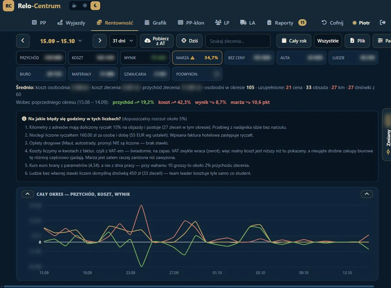
Task: Open the Grafik calendar tab
Action: coord(155,23)
